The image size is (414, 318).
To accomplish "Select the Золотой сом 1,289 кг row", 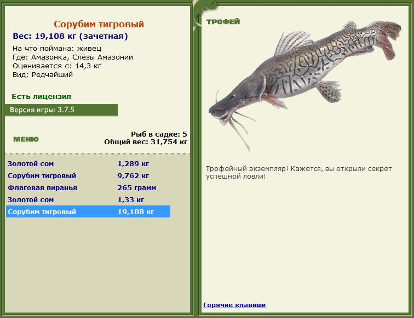I will click(x=88, y=163).
